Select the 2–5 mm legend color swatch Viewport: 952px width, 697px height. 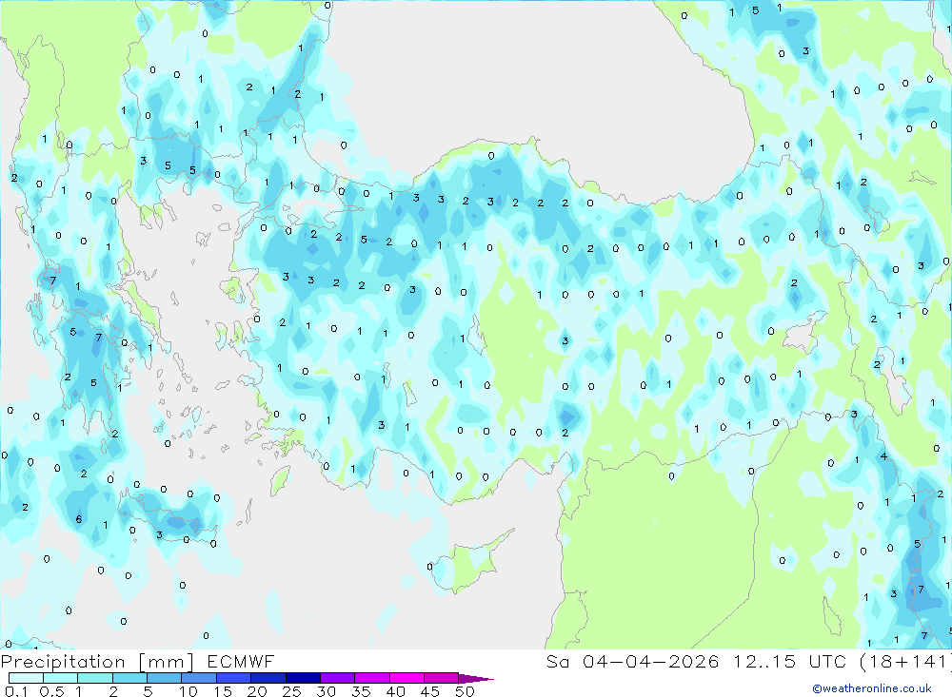click(129, 678)
